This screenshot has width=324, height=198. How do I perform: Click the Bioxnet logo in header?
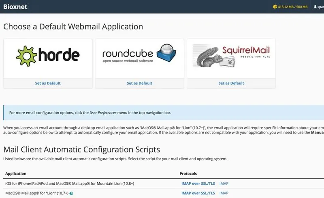(x=16, y=7)
